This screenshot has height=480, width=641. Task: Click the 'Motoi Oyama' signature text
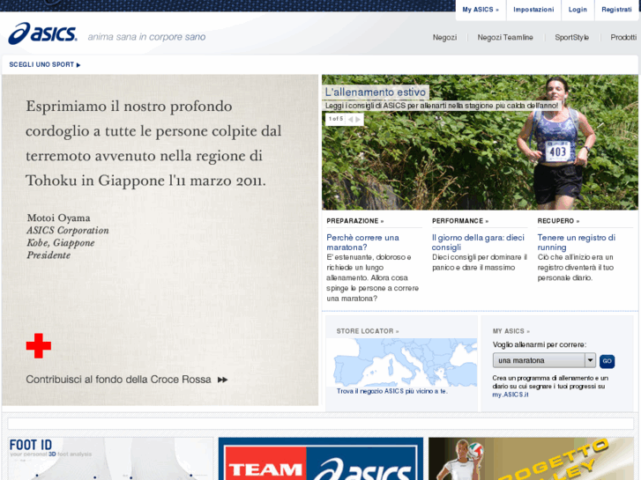click(x=58, y=218)
